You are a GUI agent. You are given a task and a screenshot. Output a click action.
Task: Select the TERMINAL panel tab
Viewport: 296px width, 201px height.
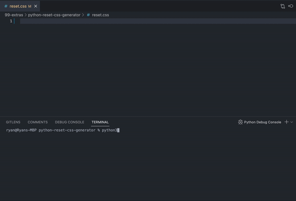100,122
